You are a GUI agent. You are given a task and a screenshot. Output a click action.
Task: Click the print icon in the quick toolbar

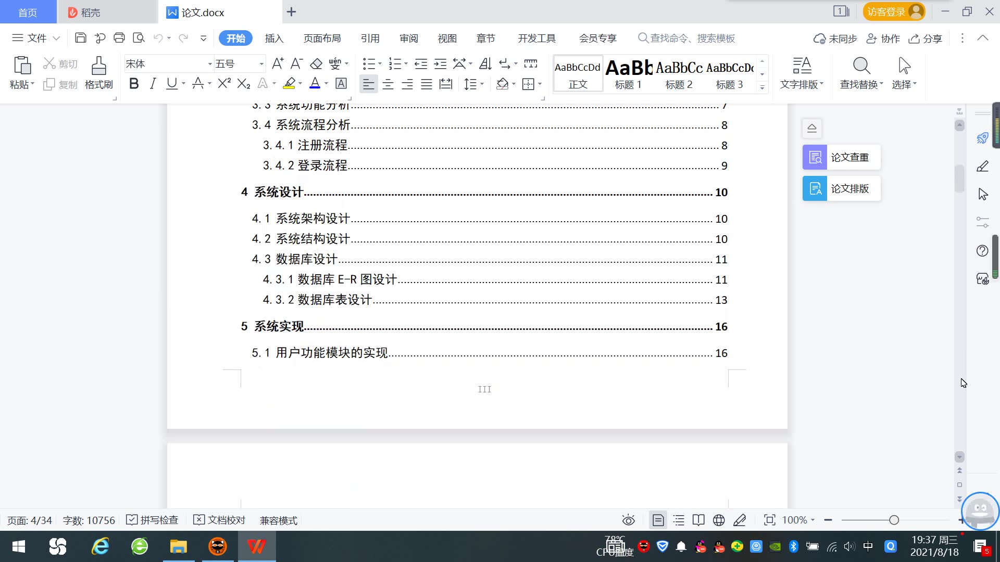(119, 38)
